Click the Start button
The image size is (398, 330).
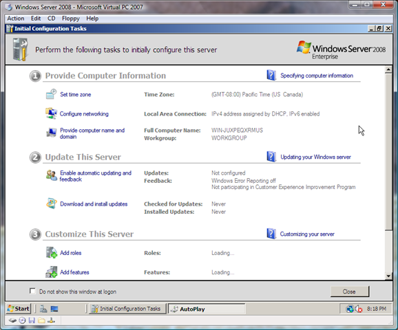pos(19,309)
